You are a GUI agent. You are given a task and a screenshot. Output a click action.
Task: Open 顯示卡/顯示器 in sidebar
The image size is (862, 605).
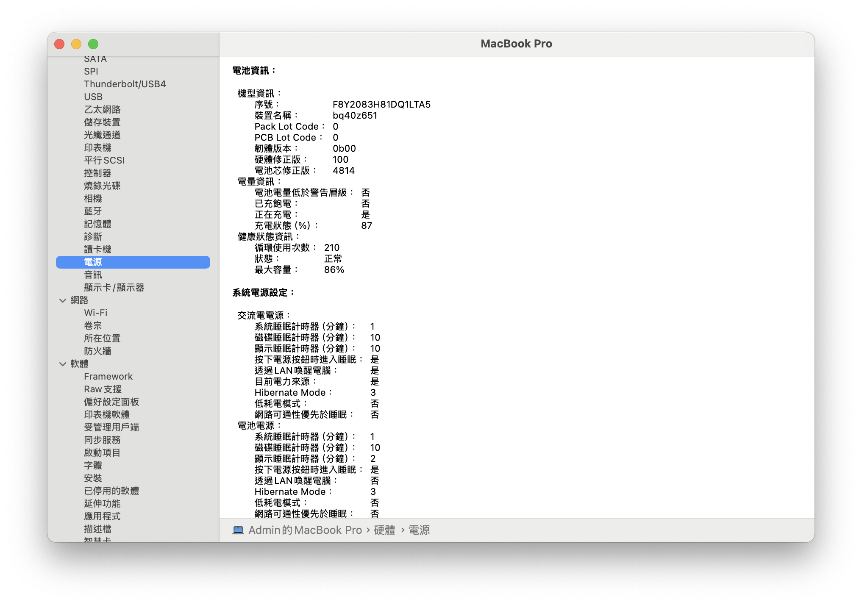(114, 287)
